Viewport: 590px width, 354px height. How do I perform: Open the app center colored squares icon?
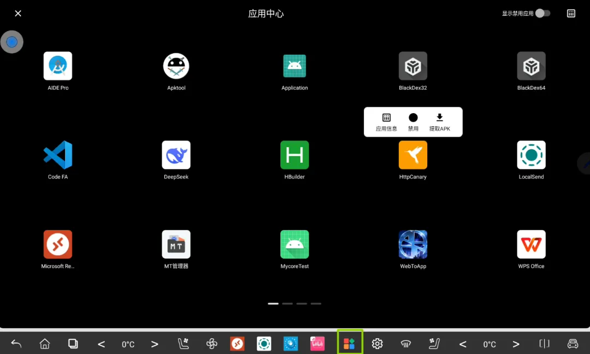[350, 344]
